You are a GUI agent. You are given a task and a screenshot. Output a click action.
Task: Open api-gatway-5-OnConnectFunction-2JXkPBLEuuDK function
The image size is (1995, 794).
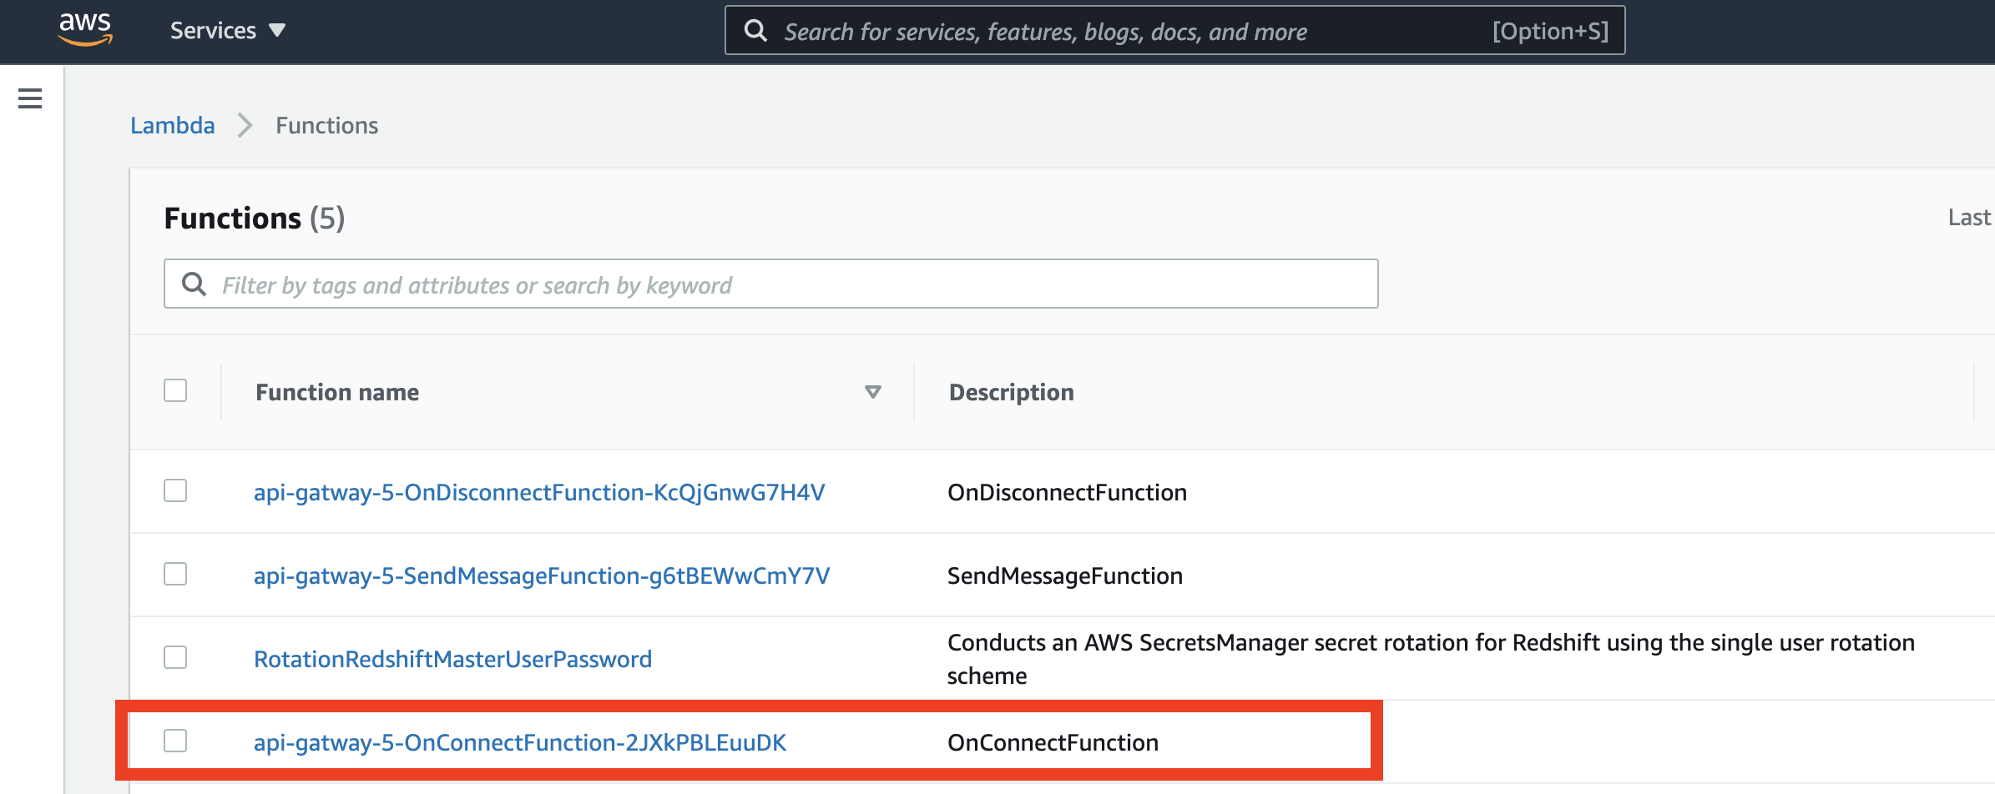[520, 742]
